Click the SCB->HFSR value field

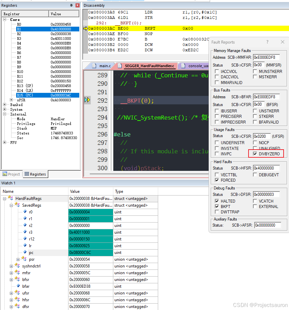[x=266, y=168]
